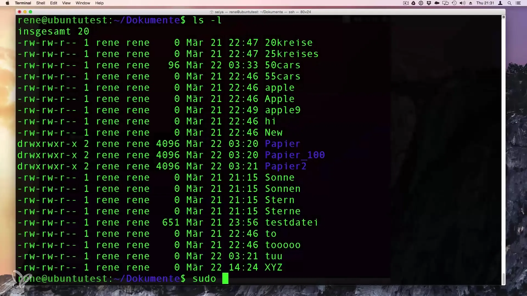Open the View menu
The height and width of the screenshot is (296, 527).
click(66, 3)
